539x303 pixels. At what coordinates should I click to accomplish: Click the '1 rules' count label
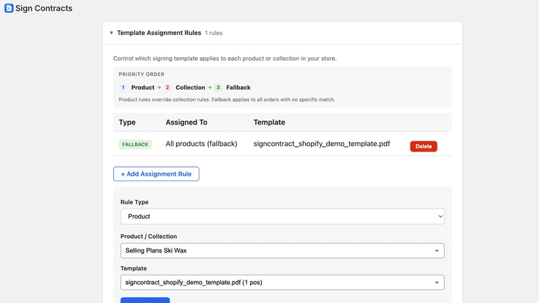(x=214, y=33)
